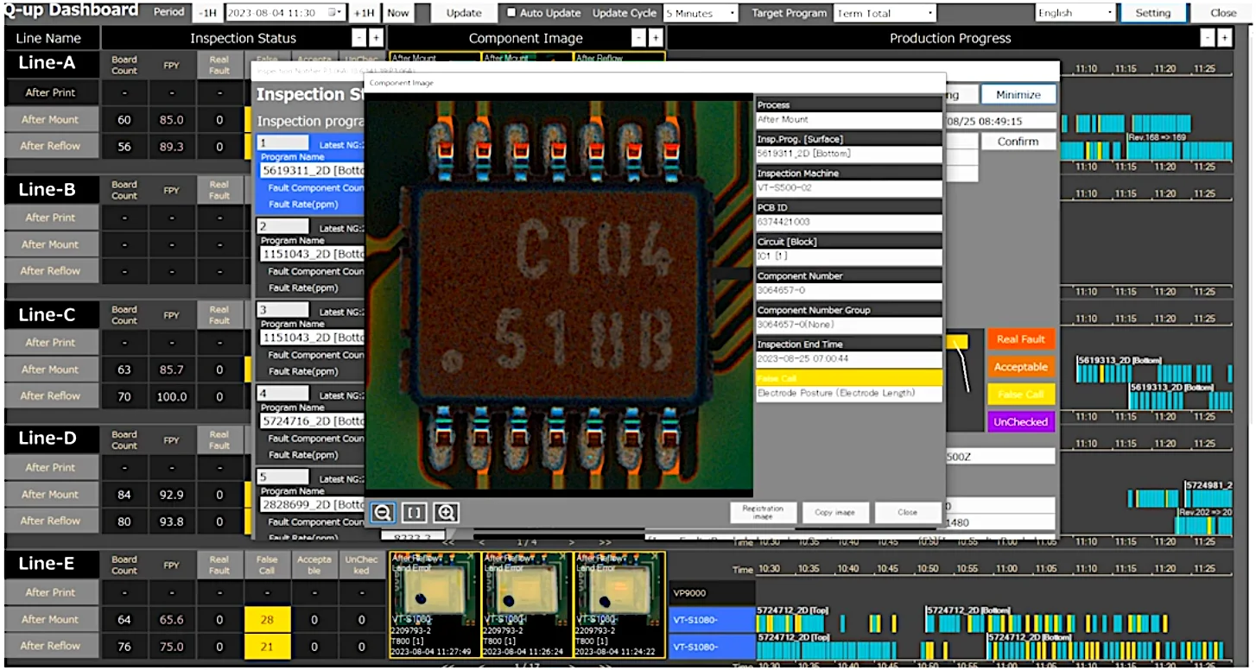Click the zoom in magnifier icon
1256x670 pixels.
click(446, 512)
